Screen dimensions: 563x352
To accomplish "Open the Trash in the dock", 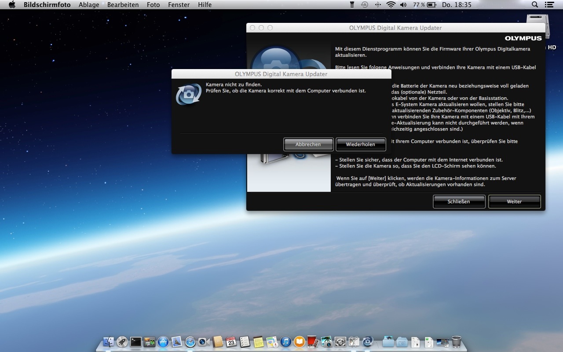I will pos(457,341).
